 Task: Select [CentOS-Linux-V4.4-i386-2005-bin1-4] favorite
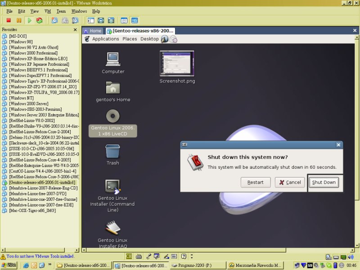43,171
